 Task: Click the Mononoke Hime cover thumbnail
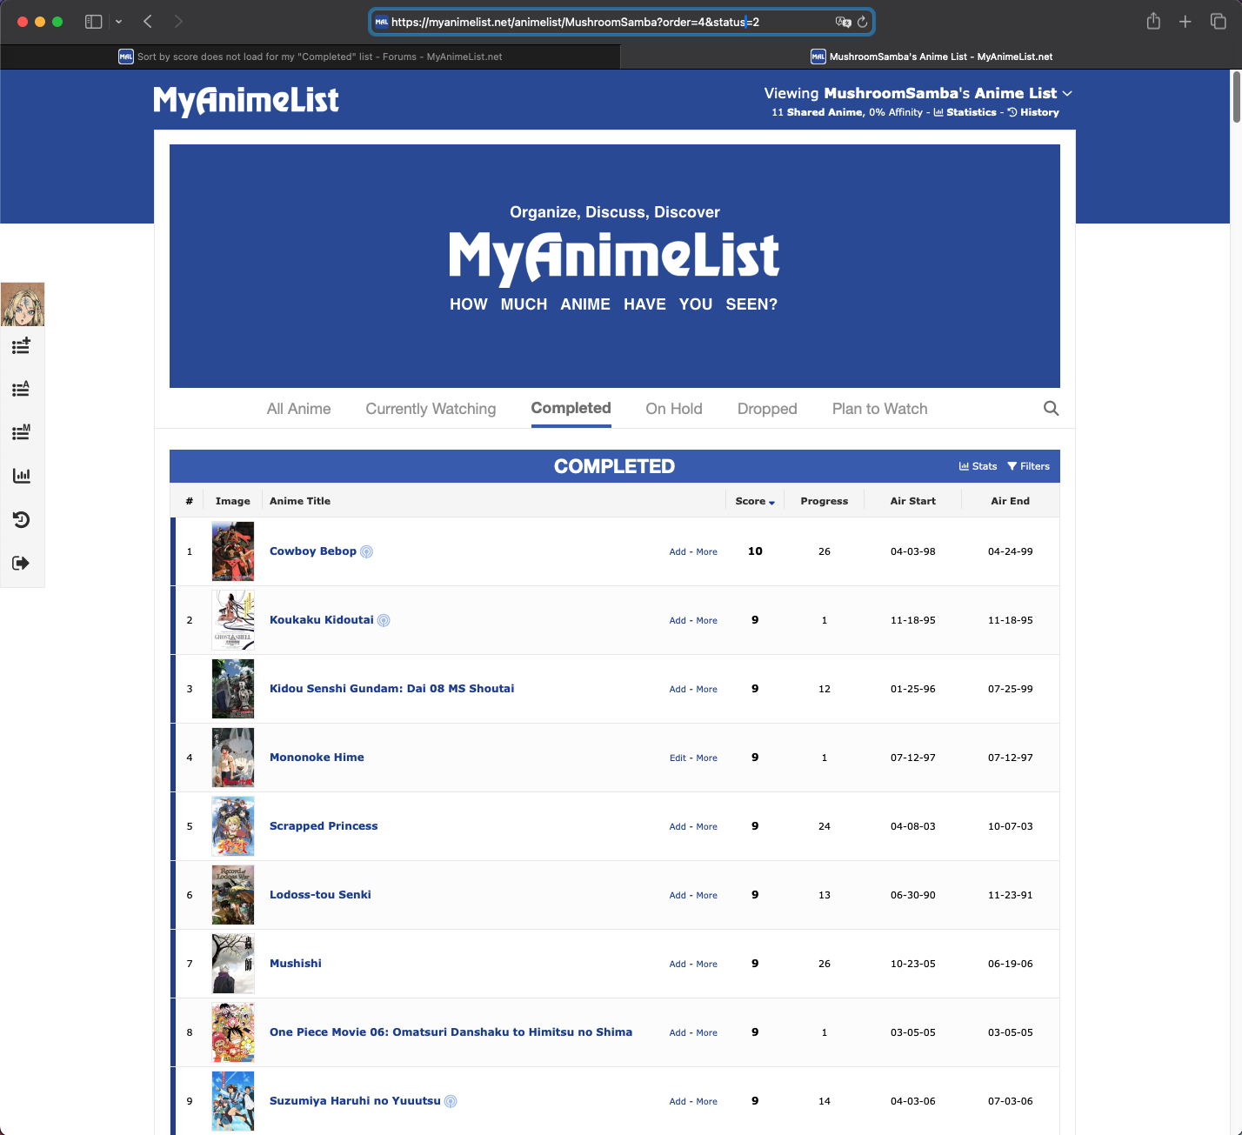[233, 758]
